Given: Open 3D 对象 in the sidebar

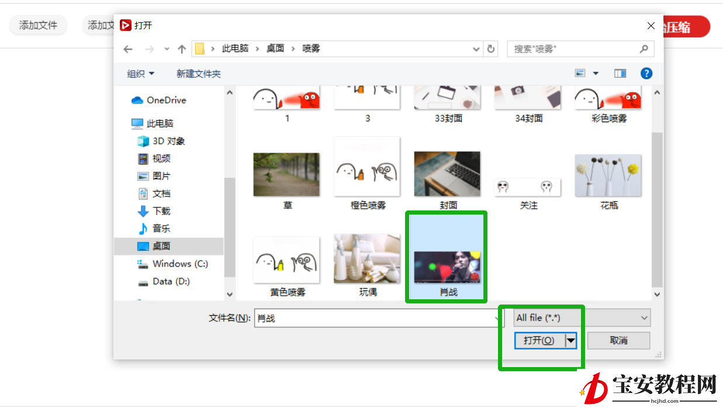Looking at the screenshot, I should [x=161, y=141].
